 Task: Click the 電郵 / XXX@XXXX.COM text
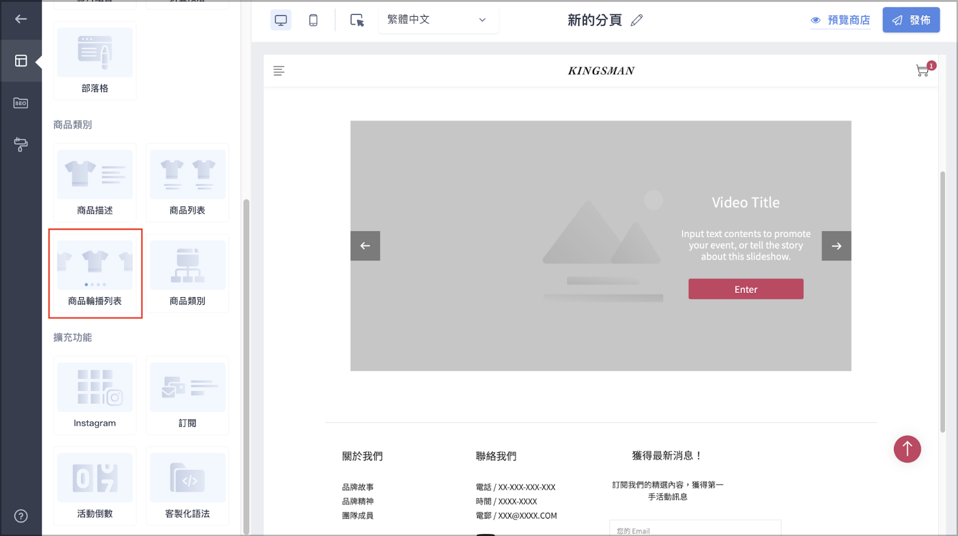516,516
